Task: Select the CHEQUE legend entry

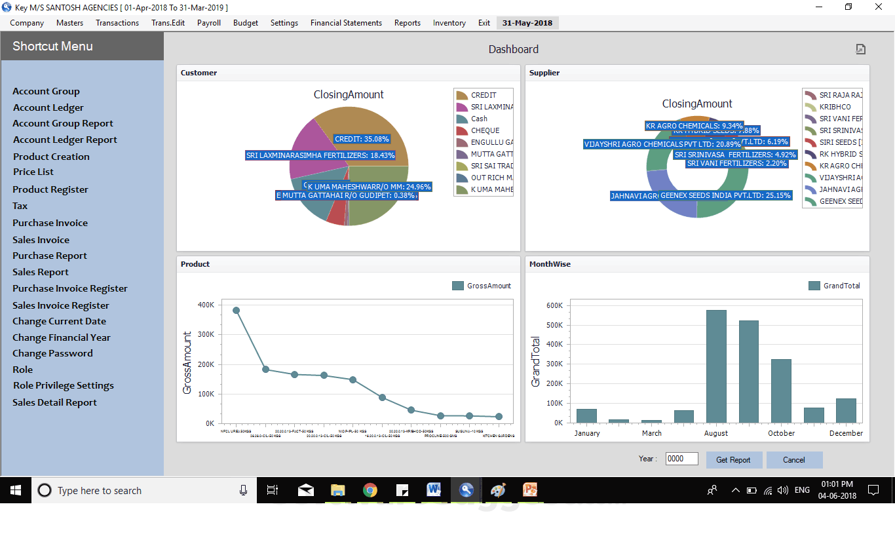Action: click(485, 130)
